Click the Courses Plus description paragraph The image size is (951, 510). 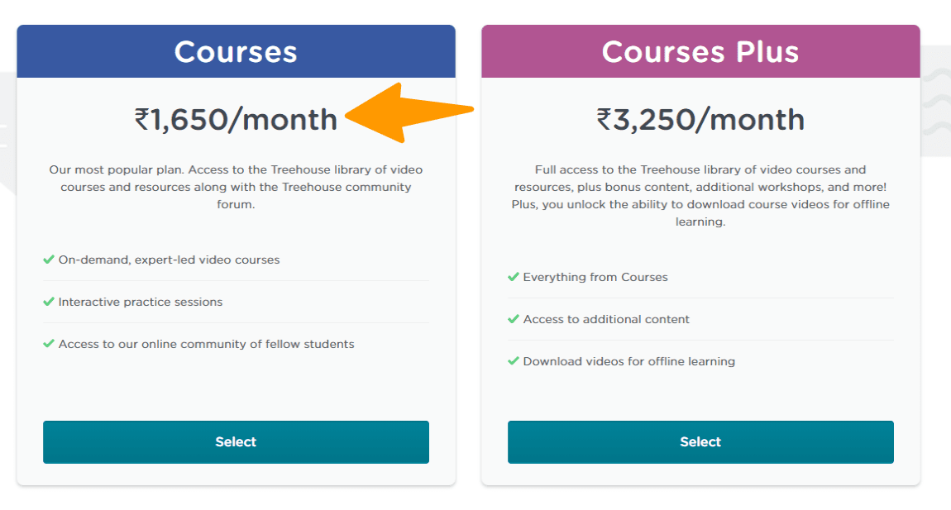point(700,196)
